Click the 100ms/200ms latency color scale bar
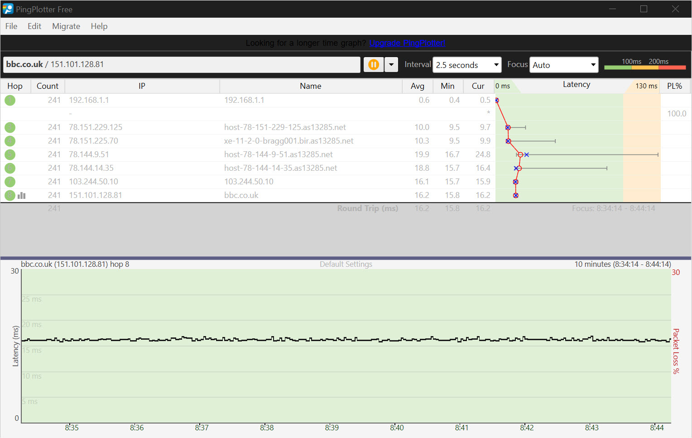Image resolution: width=692 pixels, height=438 pixels. point(645,67)
